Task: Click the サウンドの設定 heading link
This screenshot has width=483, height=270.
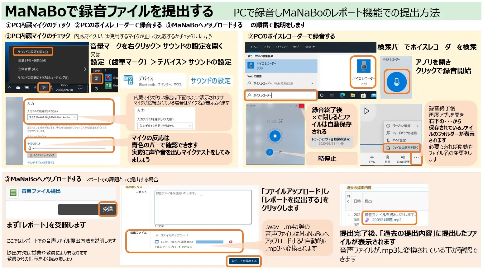Action: click(x=211, y=81)
